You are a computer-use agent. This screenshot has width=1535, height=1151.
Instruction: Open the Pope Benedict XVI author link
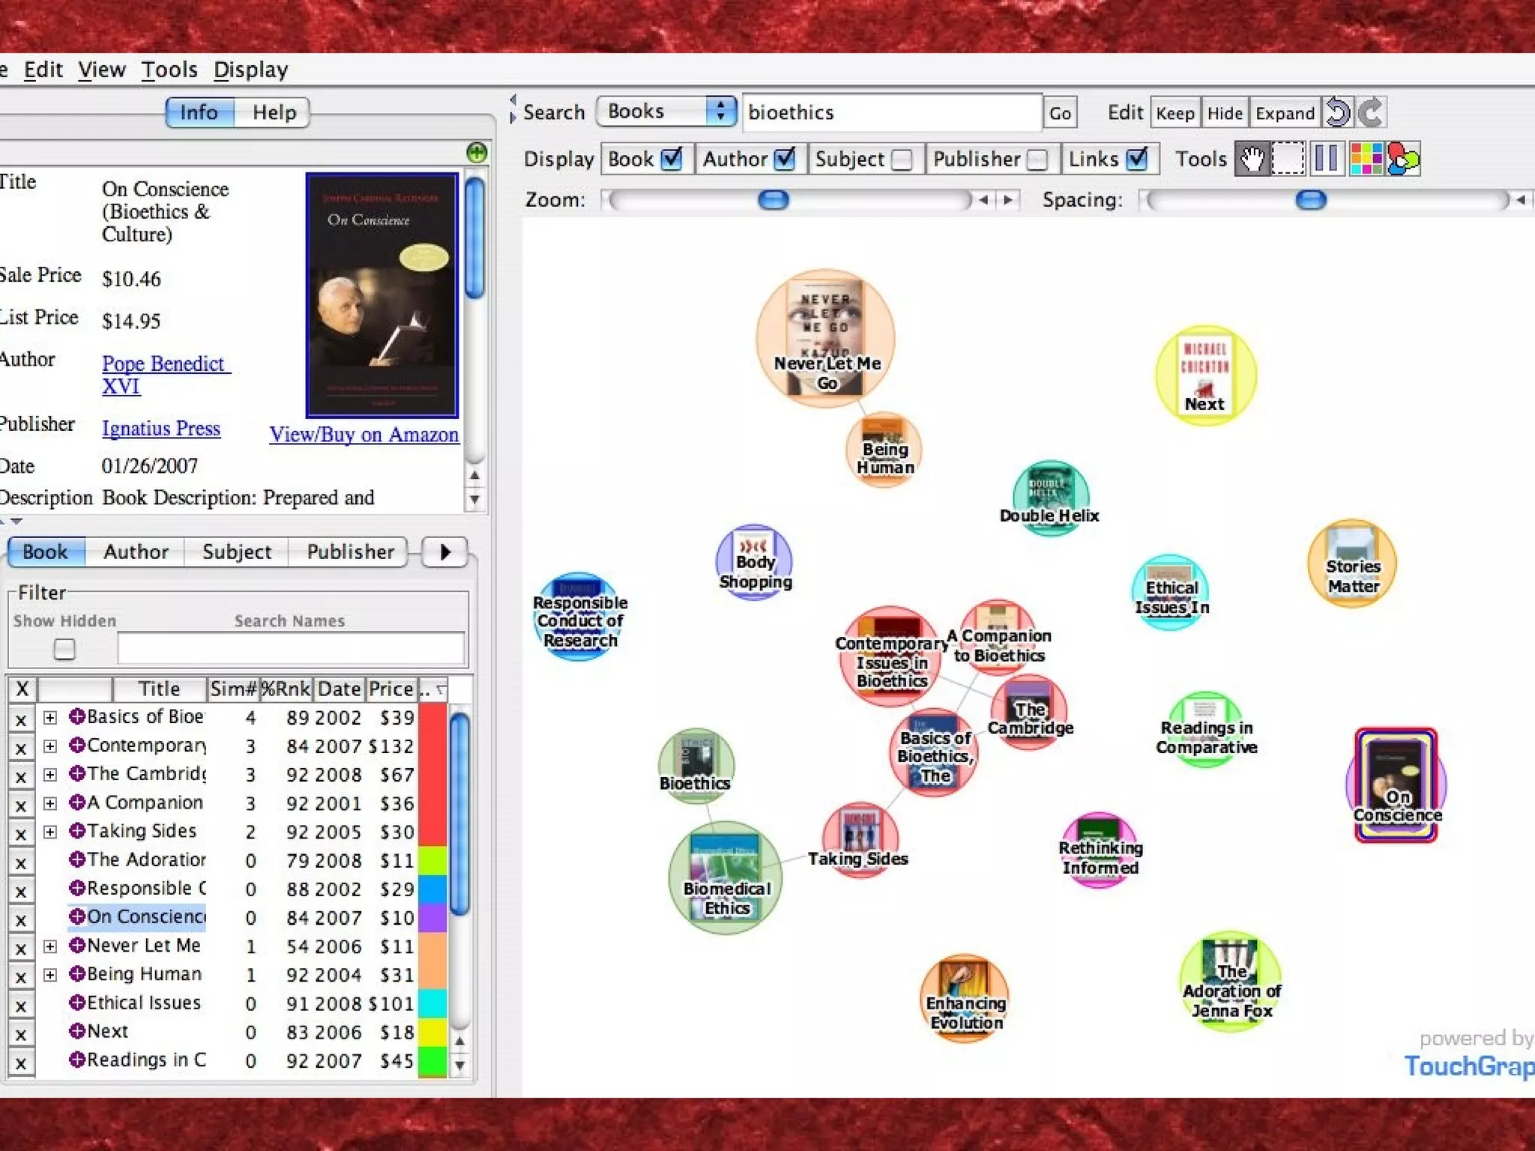pos(165,375)
